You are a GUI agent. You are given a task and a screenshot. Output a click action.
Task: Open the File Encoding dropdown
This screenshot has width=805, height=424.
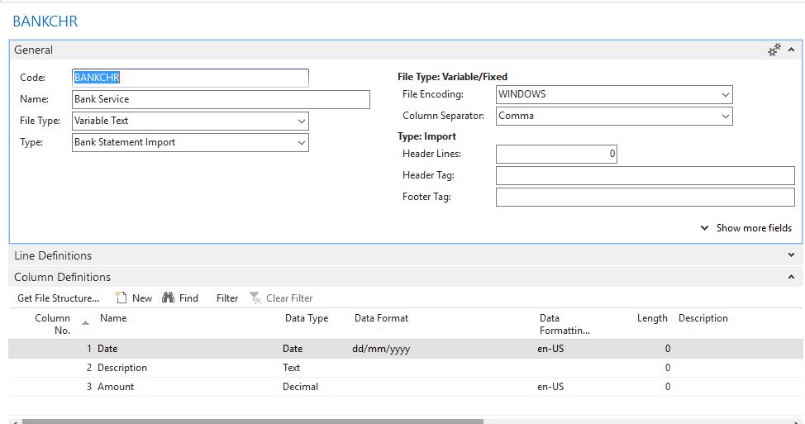[726, 94]
